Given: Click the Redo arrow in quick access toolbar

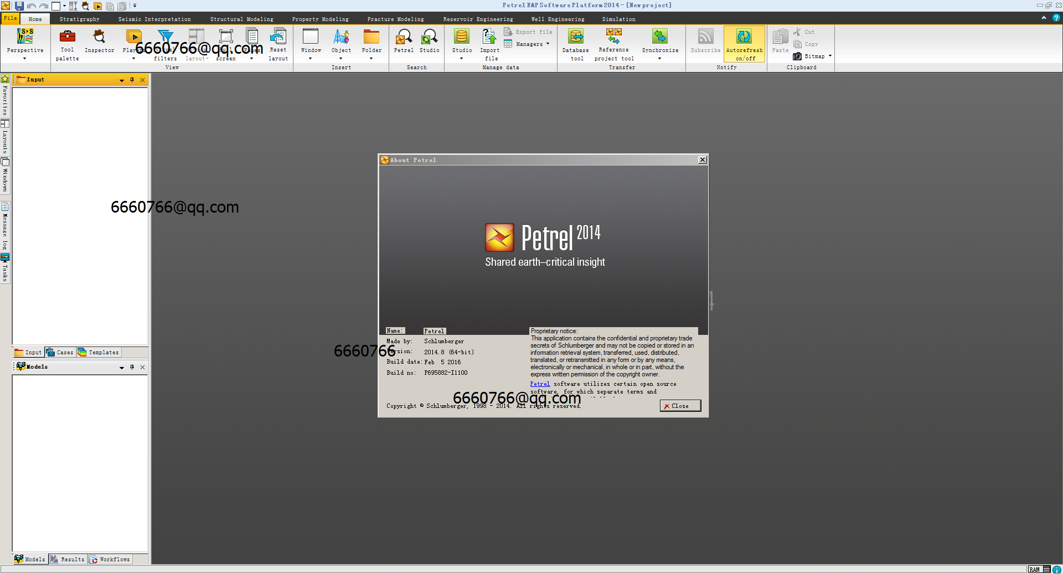Looking at the screenshot, I should pos(44,6).
